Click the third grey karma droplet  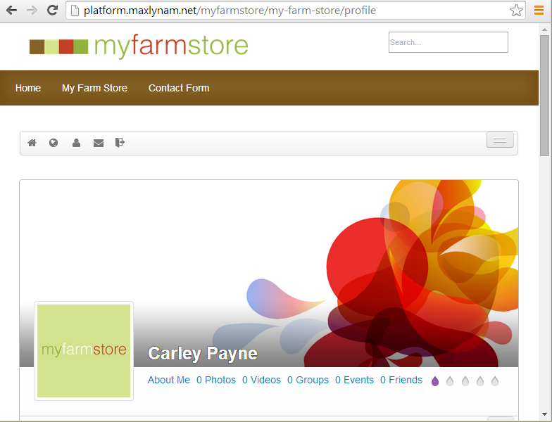pyautogui.click(x=465, y=381)
